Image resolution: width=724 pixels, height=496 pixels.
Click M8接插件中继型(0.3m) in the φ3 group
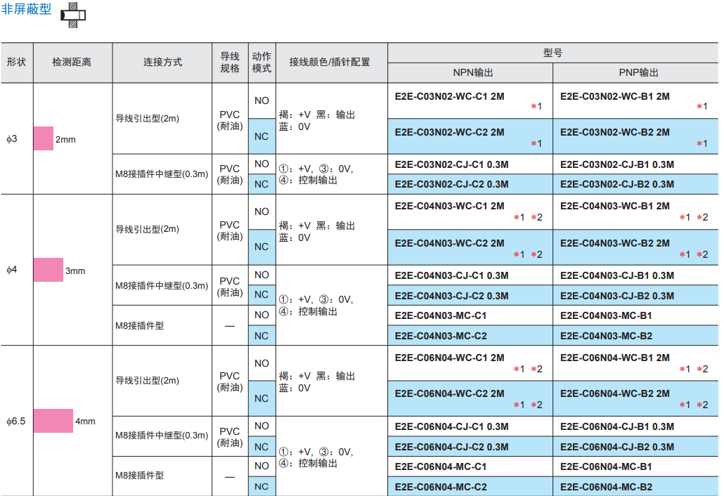tap(162, 174)
